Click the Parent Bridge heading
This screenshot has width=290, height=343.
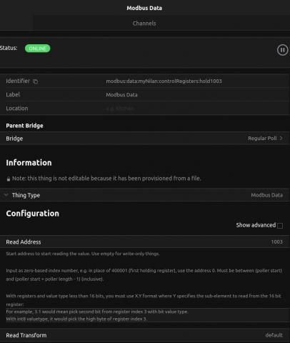point(24,126)
